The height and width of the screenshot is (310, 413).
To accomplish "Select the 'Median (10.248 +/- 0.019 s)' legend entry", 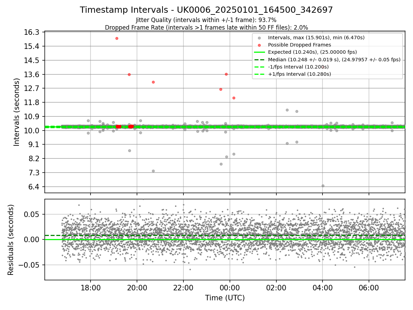I will (x=334, y=60).
